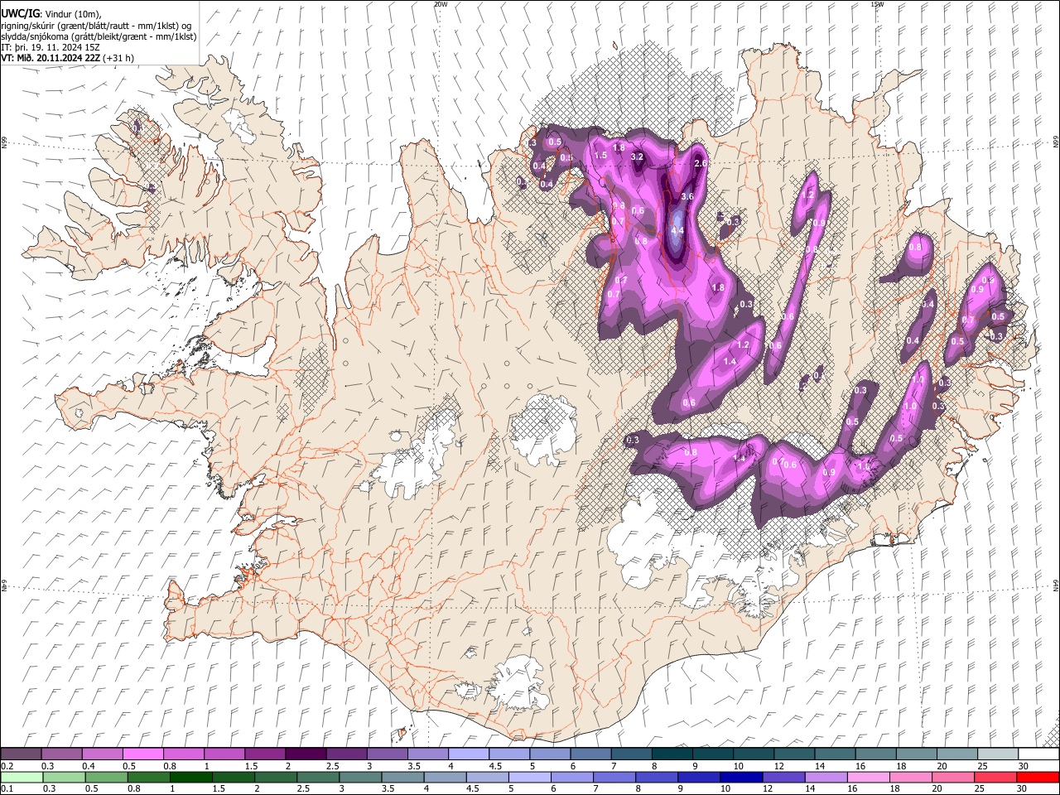The image size is (1060, 795).
Task: Click the '3.2' contour value label
Action: [637, 157]
